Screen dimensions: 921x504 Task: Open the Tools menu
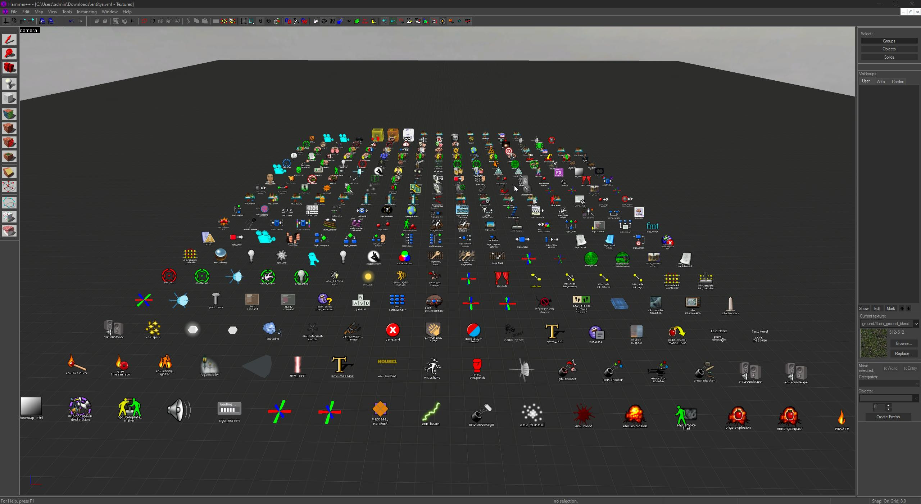point(67,12)
